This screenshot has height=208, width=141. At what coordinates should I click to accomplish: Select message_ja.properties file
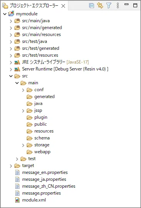tap(41, 179)
